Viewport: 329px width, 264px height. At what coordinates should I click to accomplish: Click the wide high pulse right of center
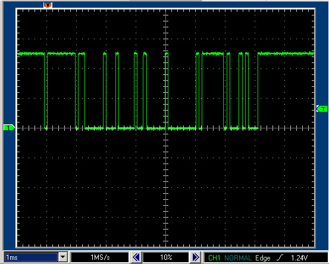[213, 54]
